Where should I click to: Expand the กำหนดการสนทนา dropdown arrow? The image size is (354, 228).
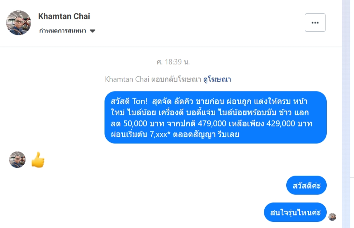93,31
